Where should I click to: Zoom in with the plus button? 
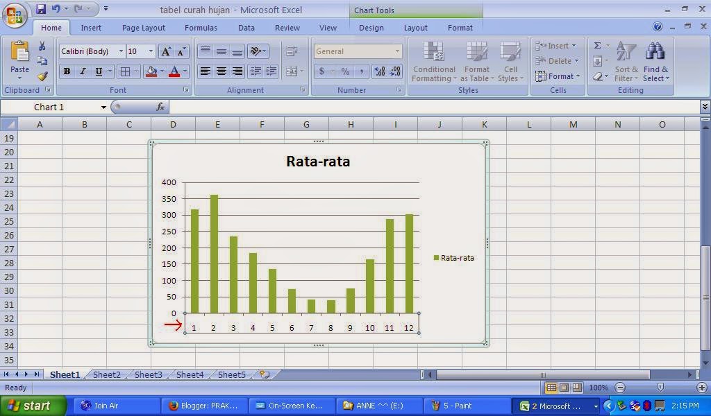702,388
